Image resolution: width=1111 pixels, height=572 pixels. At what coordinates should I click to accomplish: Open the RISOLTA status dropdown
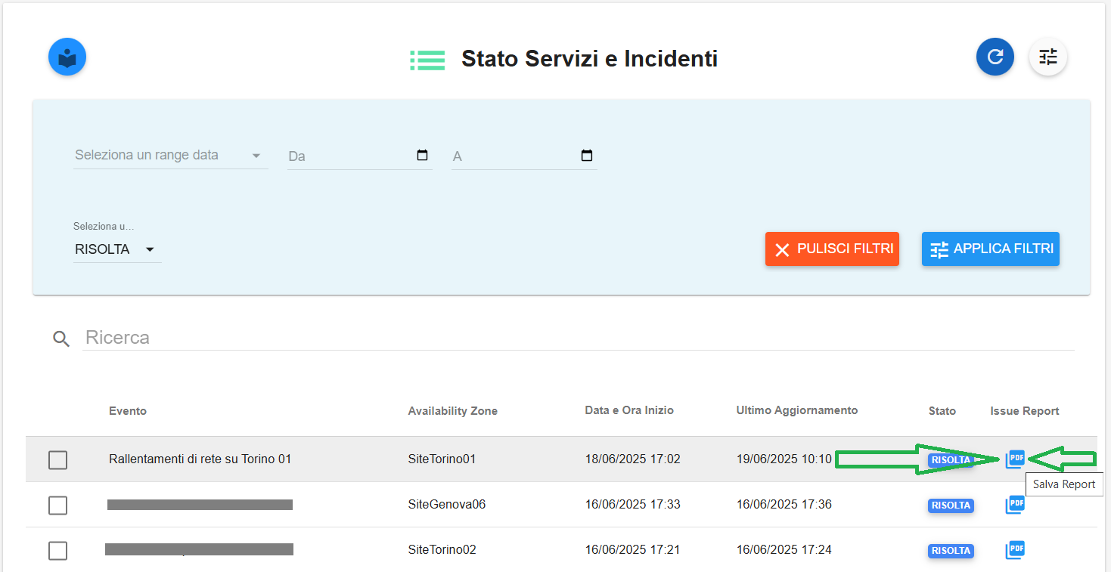click(117, 249)
